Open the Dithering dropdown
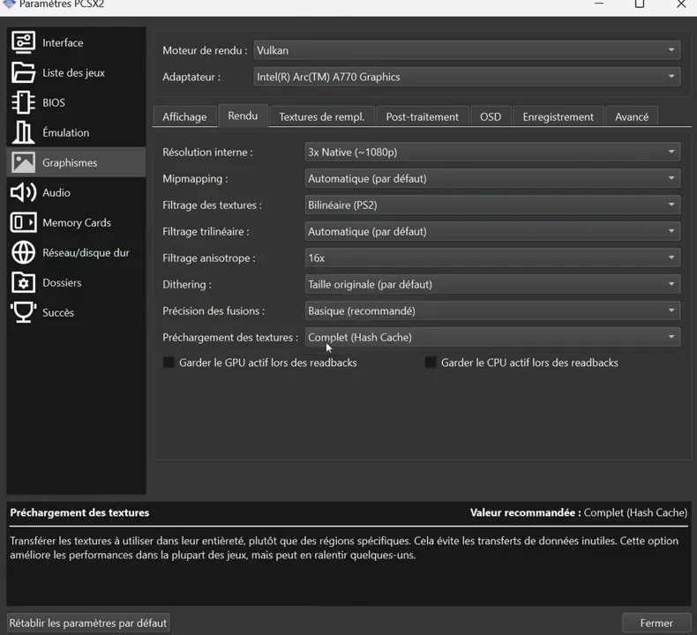The height and width of the screenshot is (635, 697). tap(492, 284)
